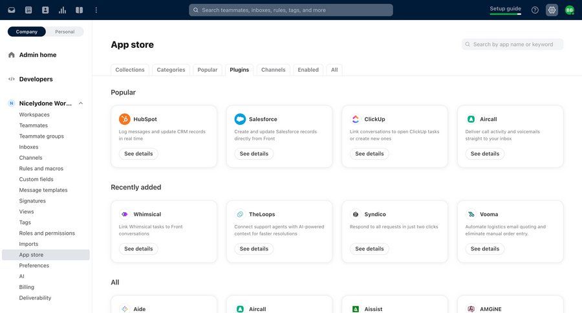Screen dimensions: 582x313
Task: Open Teammate groups in sidebar
Action: (x=41, y=136)
